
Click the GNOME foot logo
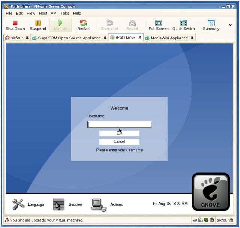point(211,192)
